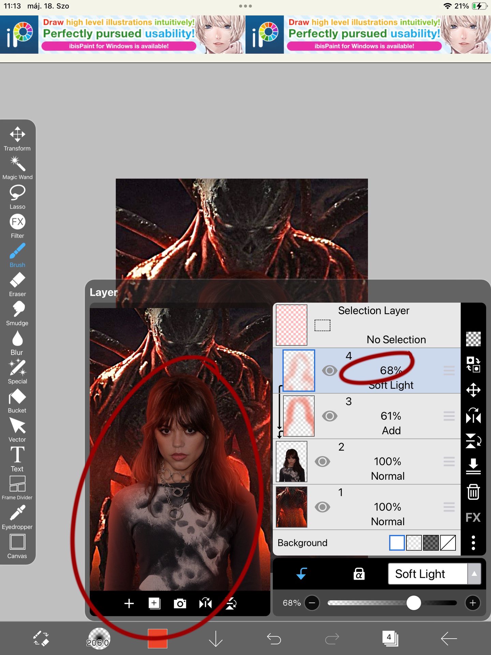Select the Magic Wand tool
491x655 pixels.
[17, 168]
